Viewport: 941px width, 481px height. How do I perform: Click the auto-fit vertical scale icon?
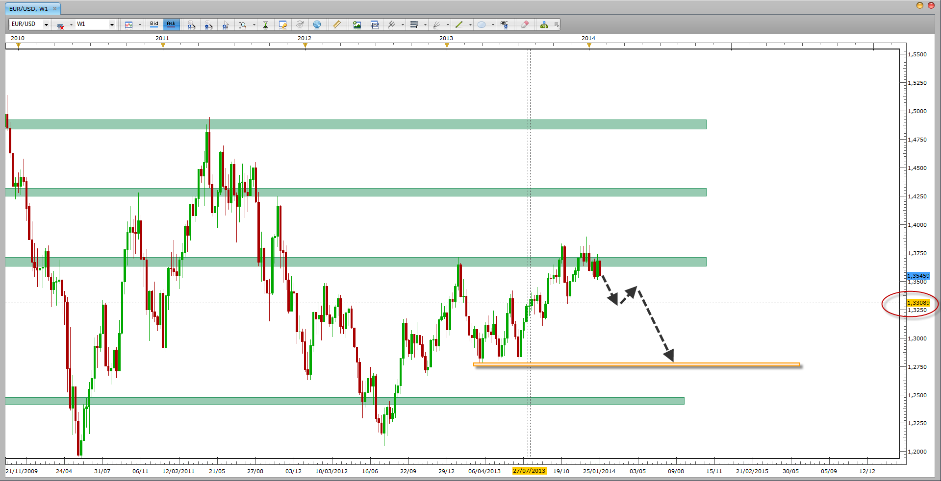point(265,25)
